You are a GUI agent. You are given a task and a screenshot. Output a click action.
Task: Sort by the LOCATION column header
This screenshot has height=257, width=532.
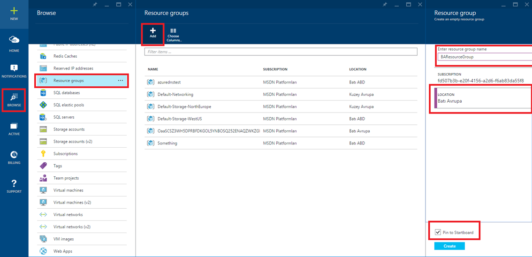tap(357, 69)
